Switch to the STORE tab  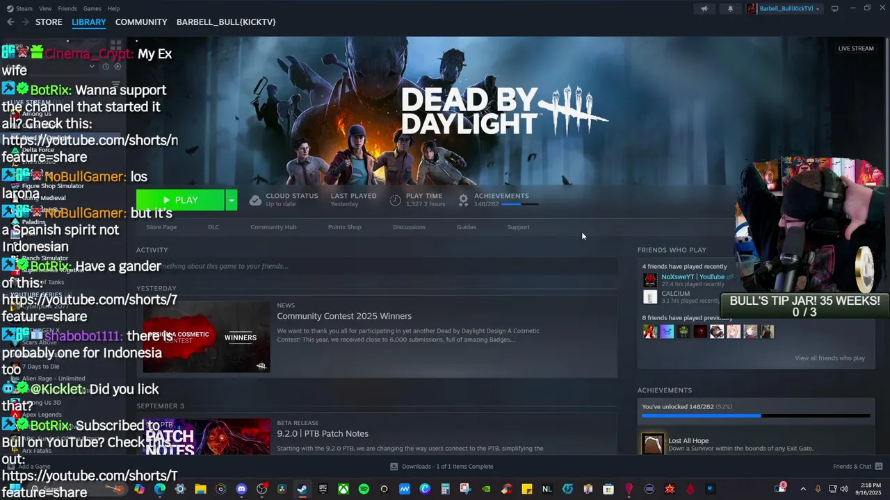pyautogui.click(x=49, y=22)
